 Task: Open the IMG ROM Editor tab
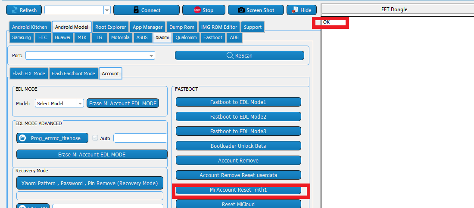tap(219, 27)
